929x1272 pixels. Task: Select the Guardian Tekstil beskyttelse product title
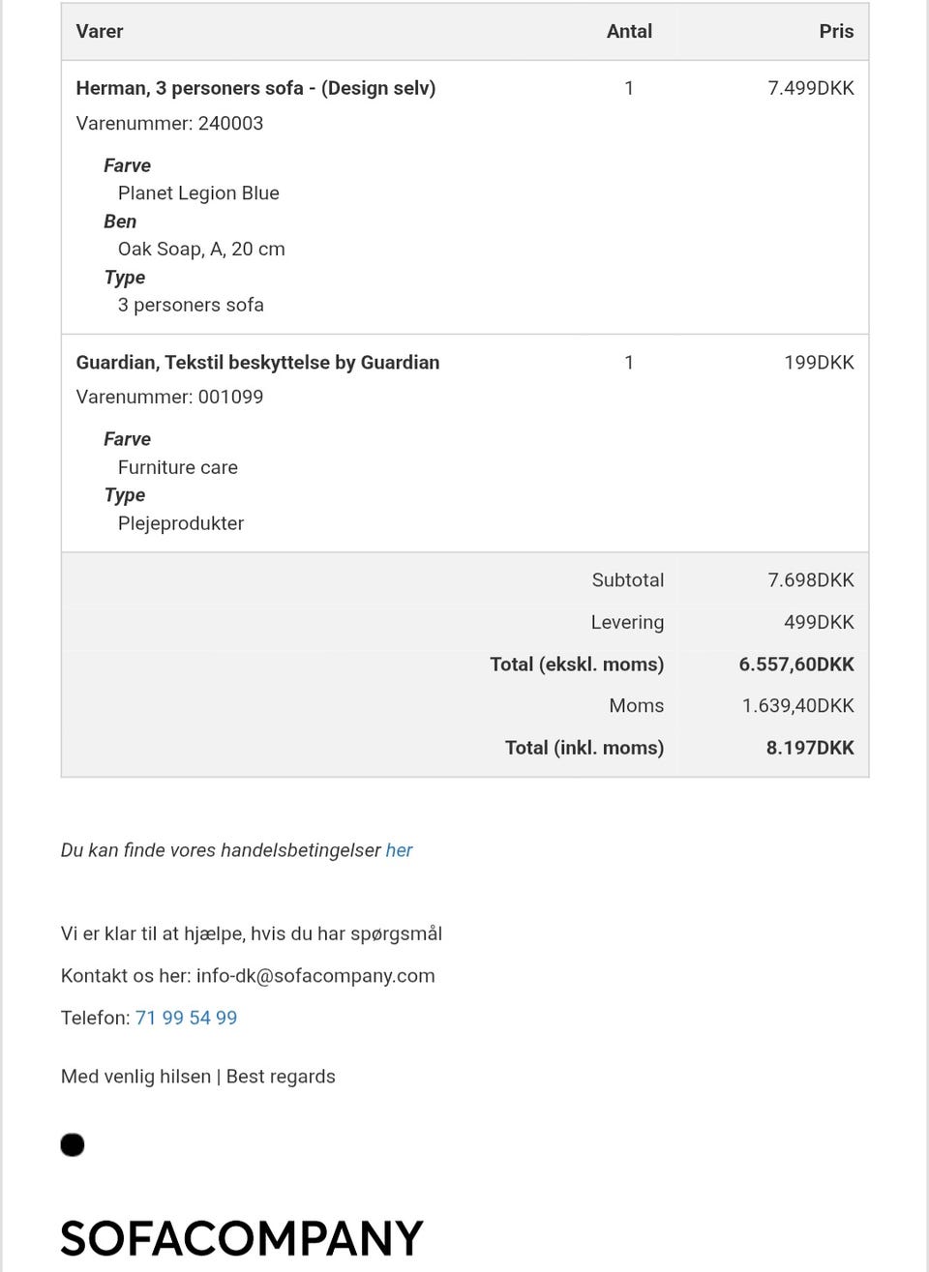pyautogui.click(x=257, y=363)
